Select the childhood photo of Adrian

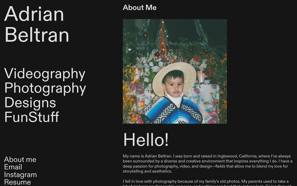175,71
